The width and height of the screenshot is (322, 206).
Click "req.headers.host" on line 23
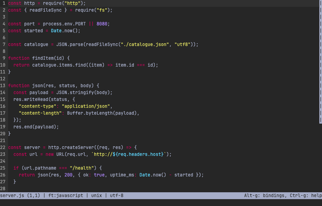(x=139, y=154)
